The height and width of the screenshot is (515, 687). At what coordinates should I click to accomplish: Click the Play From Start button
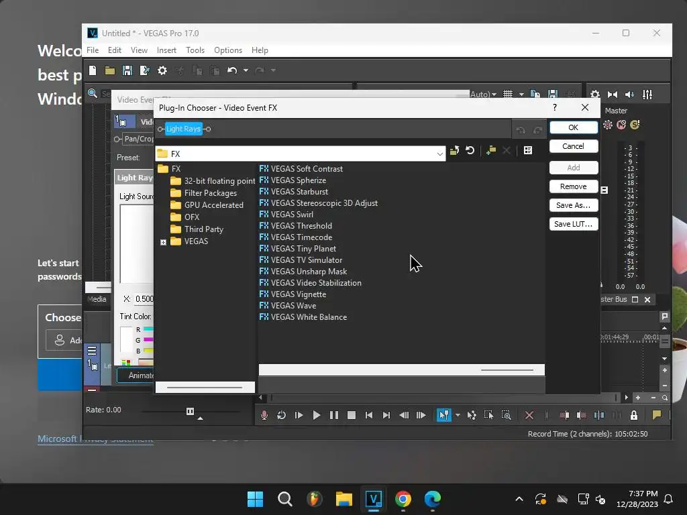(299, 415)
